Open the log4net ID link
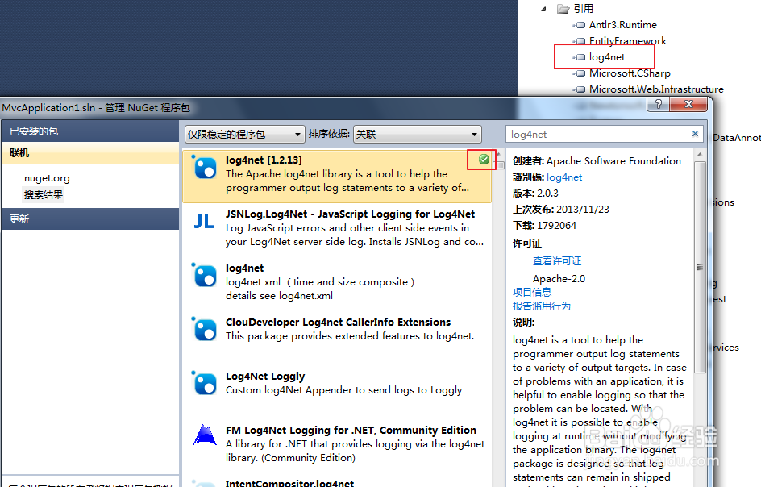Viewport: 761px width, 487px height. click(564, 177)
